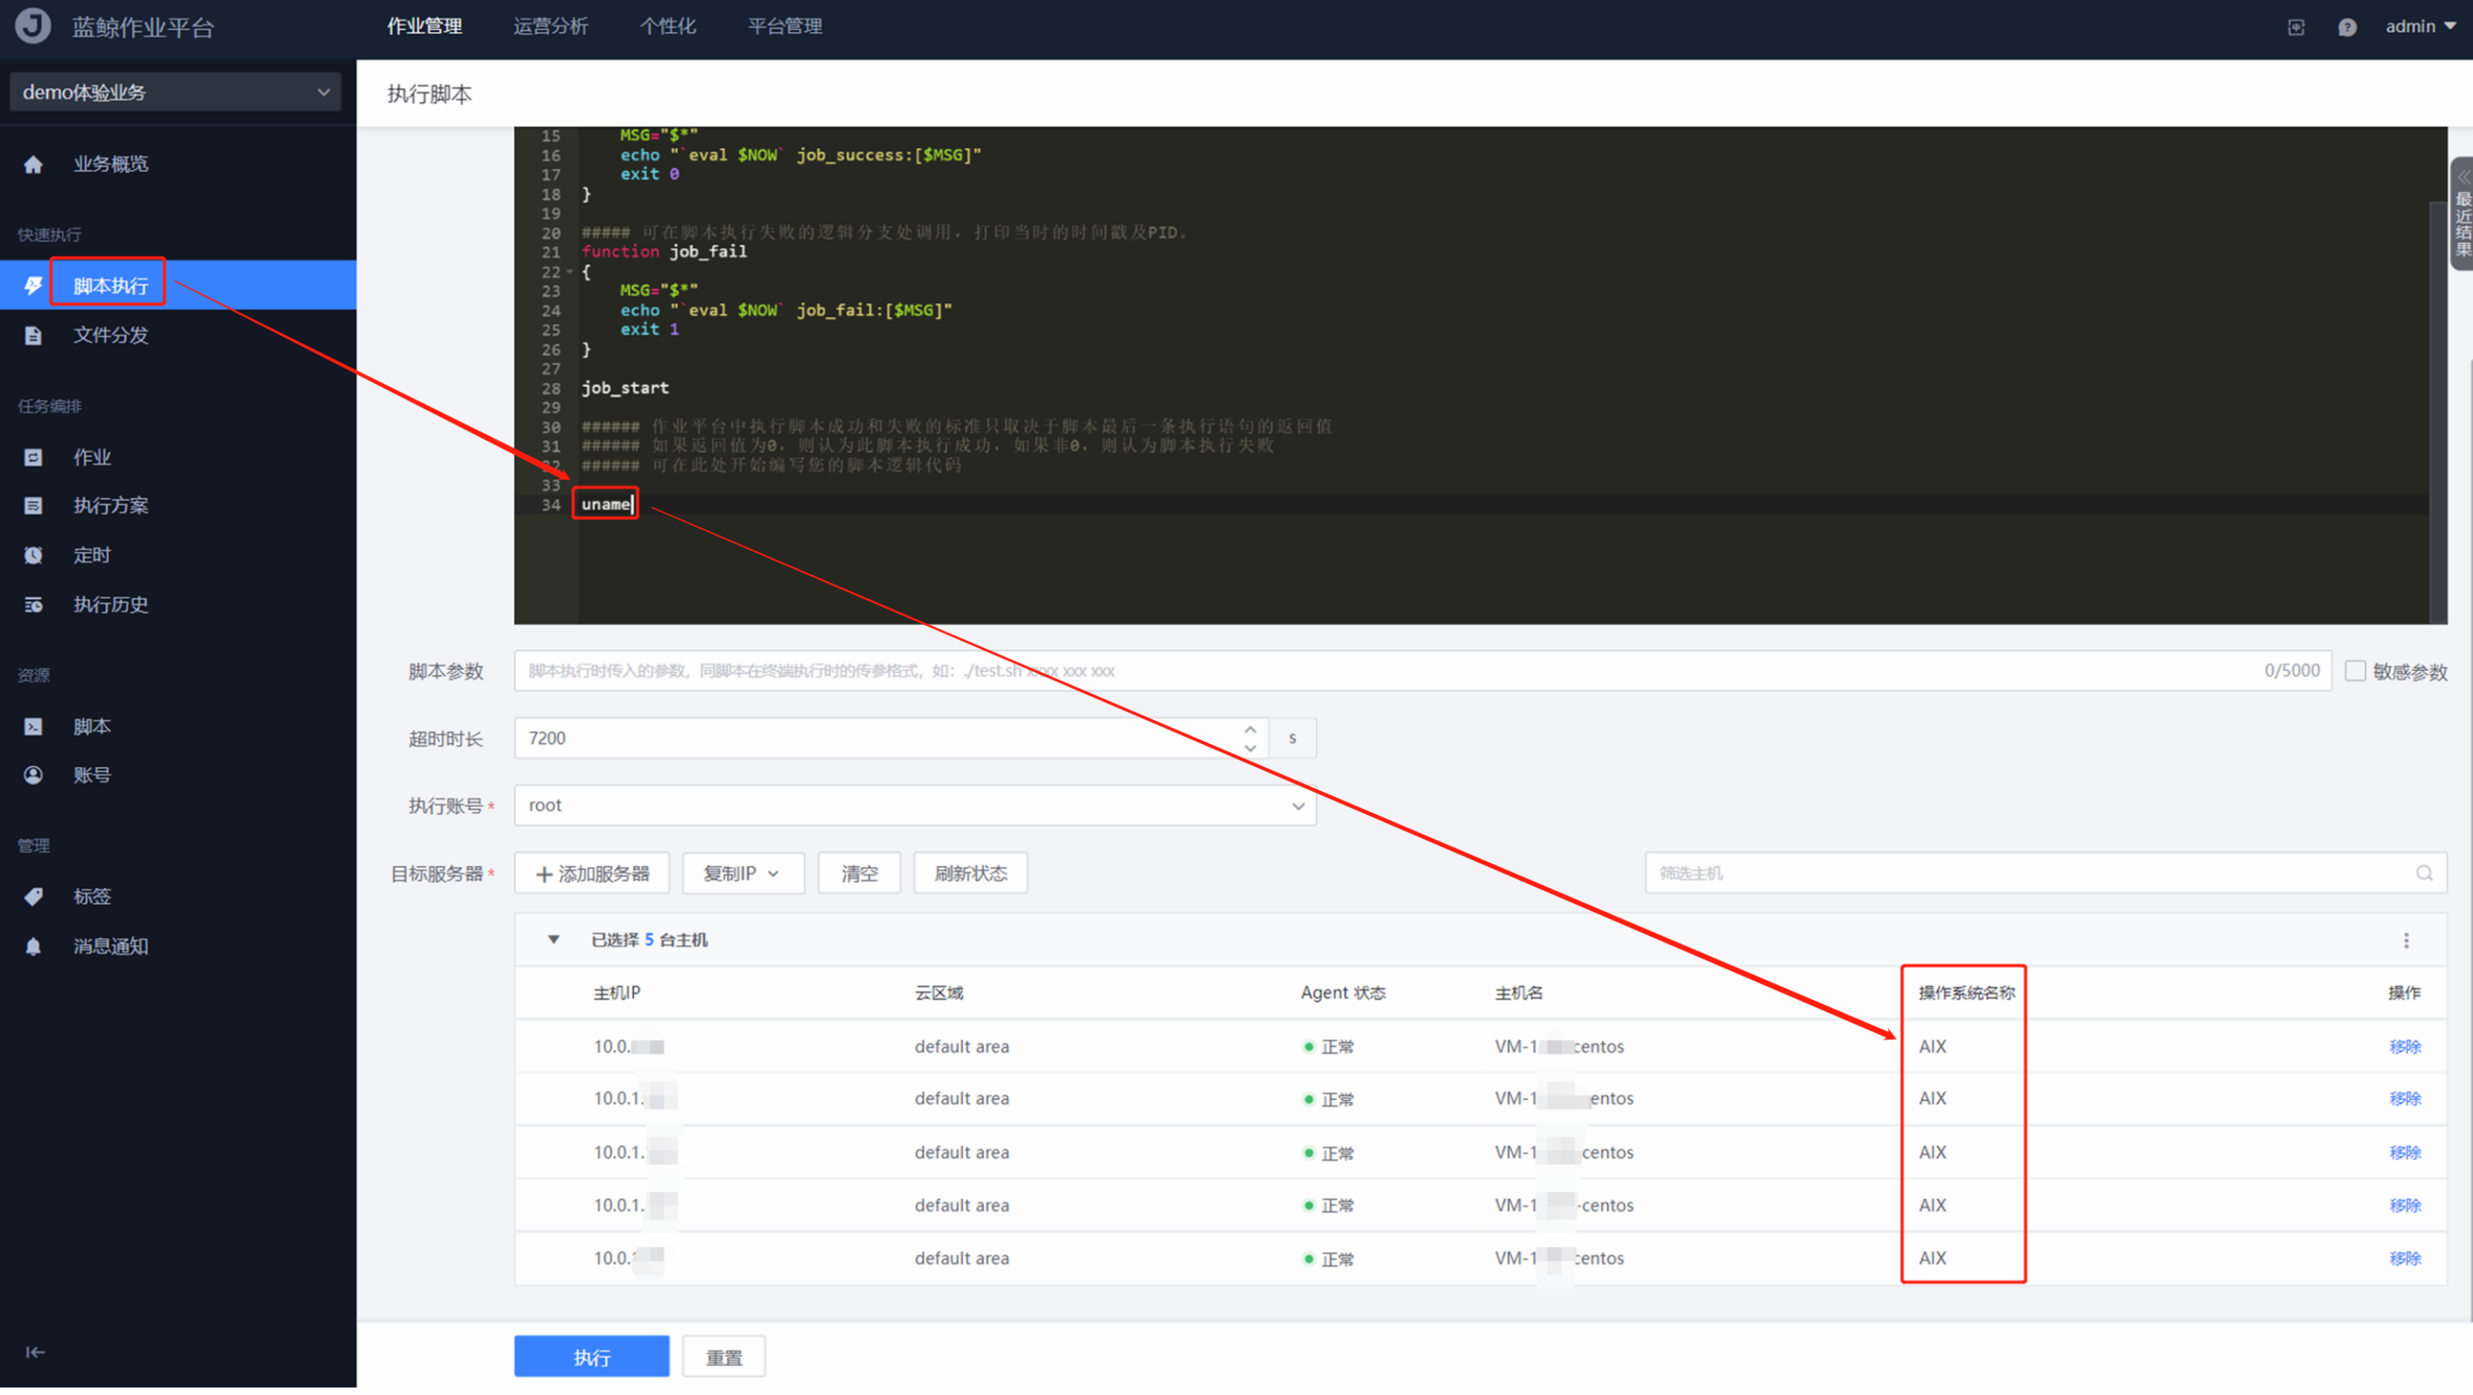Open 定时 clock icon in sidebar
The height and width of the screenshot is (1395, 2473).
pos(34,557)
